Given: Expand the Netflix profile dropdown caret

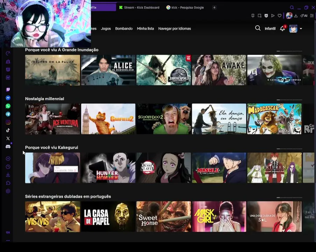Looking at the screenshot, I should (301, 29).
